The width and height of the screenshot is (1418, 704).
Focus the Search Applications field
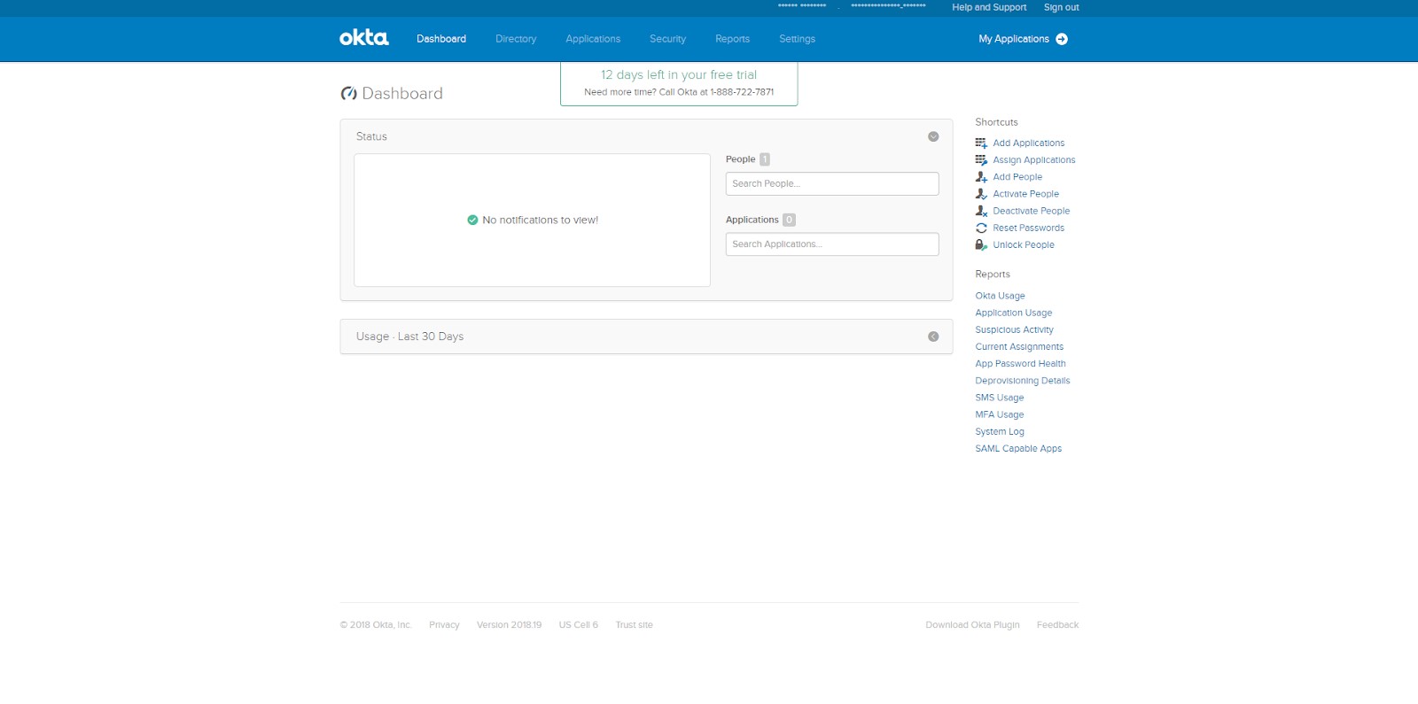tap(831, 244)
